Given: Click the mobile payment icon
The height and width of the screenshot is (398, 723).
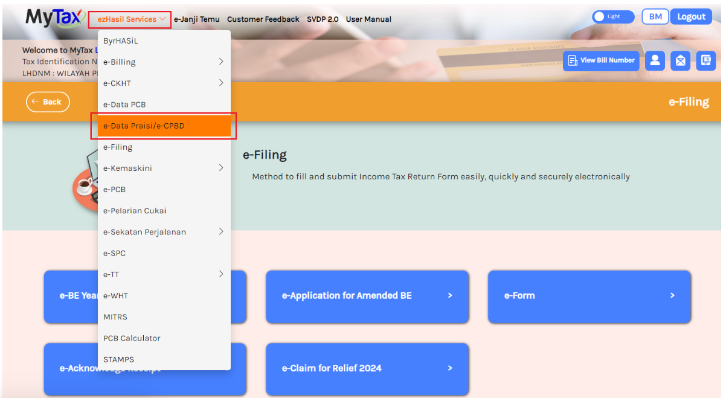Looking at the screenshot, I should [x=705, y=60].
